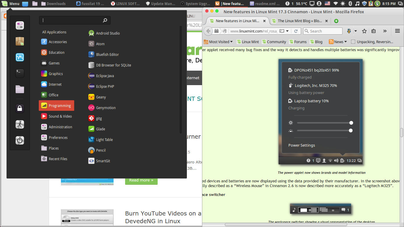Screen dimensions: 404x227
Task: Click the menu application search field
Action: point(75,20)
